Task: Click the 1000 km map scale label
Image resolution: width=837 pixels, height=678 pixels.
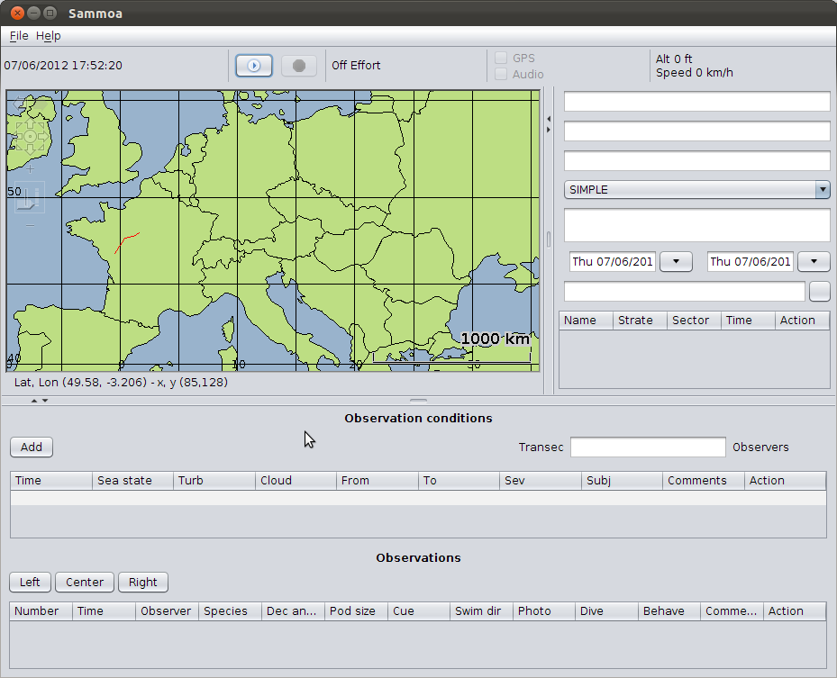Action: coord(495,339)
